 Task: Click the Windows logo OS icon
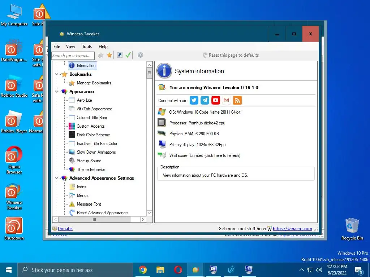pos(162,112)
